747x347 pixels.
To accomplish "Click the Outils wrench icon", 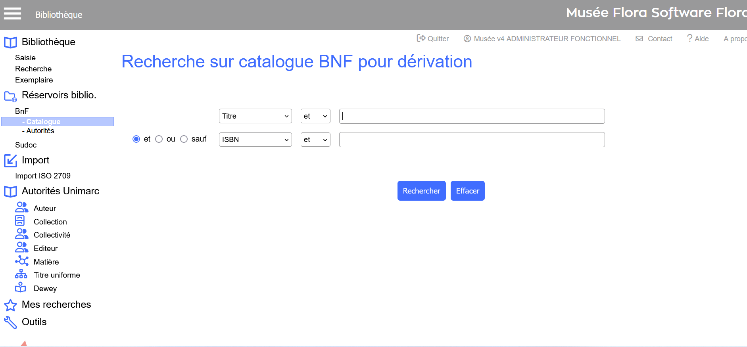I will coord(10,323).
